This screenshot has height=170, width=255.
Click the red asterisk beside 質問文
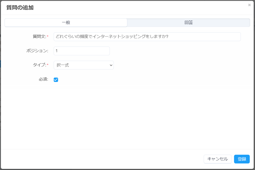(47, 37)
